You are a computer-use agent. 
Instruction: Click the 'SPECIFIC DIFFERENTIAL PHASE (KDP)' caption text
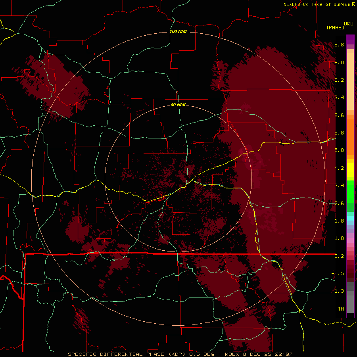127,354
